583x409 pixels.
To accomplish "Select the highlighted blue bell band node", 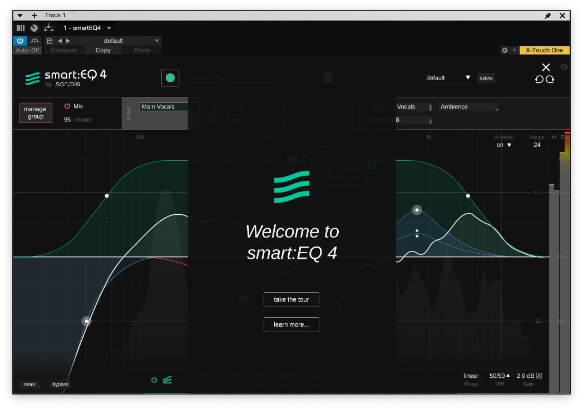I will [x=417, y=210].
